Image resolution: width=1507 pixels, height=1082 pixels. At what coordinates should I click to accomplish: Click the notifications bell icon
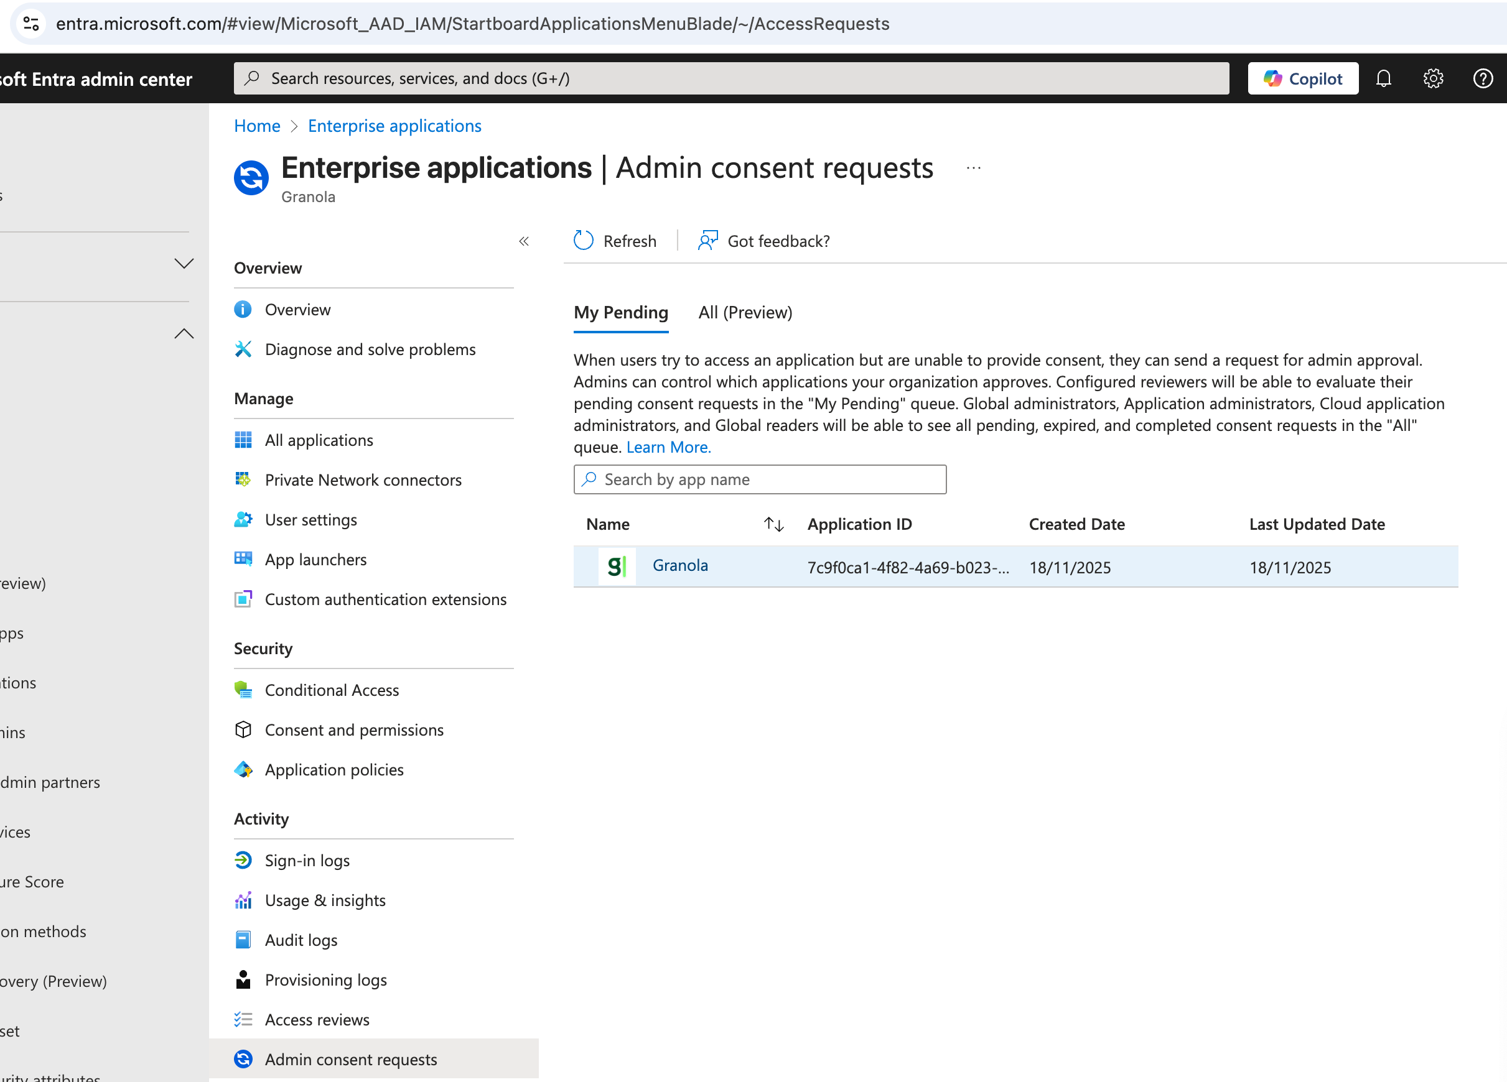1383,78
